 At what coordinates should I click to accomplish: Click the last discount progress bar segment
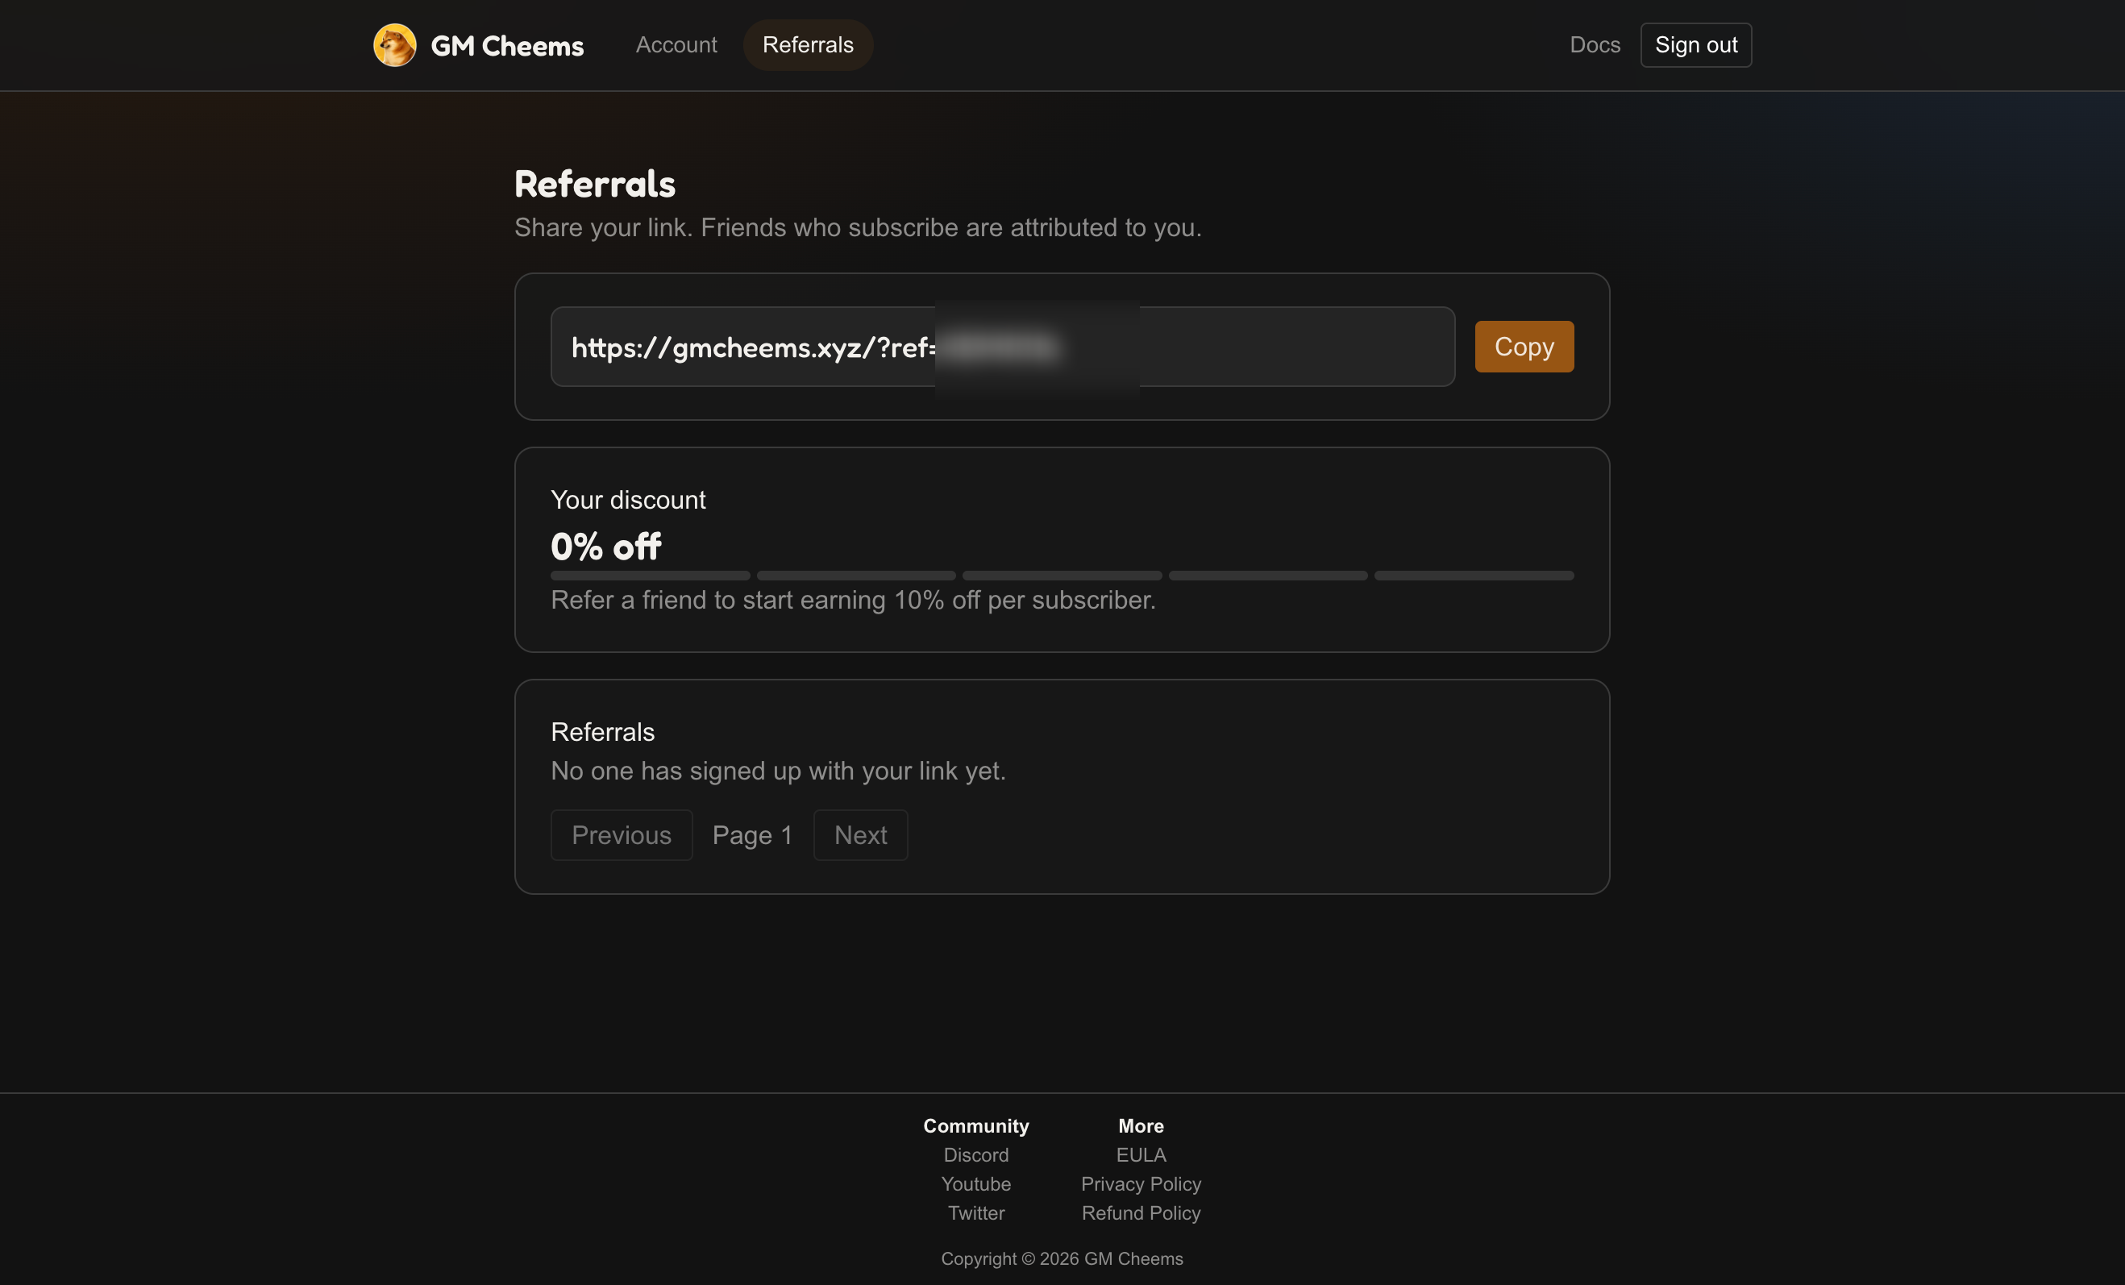coord(1474,576)
